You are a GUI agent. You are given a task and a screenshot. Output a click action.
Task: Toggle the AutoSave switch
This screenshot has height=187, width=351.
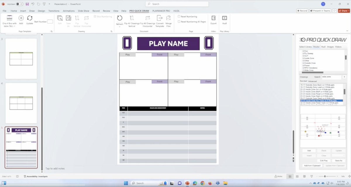tap(20, 4)
